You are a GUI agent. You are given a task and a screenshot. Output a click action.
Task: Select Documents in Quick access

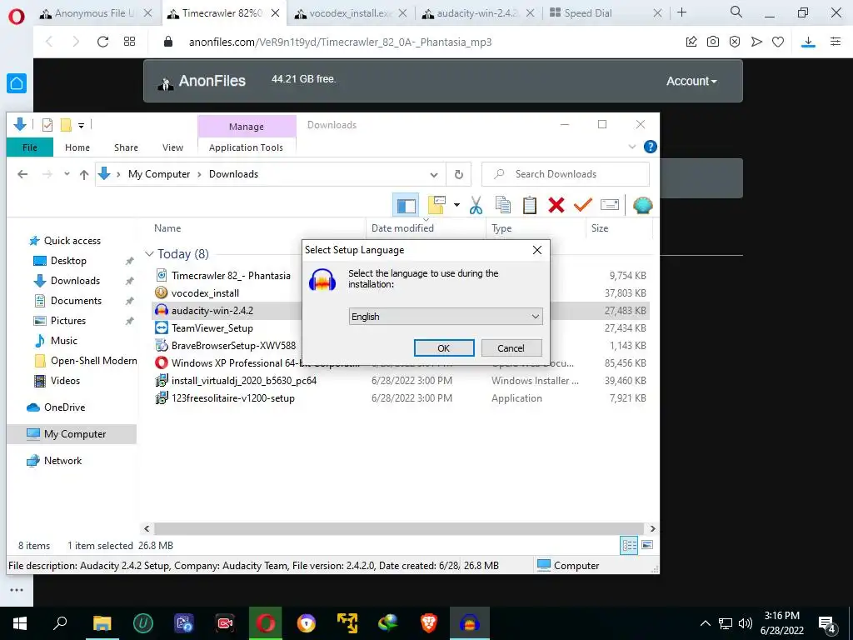(x=76, y=301)
